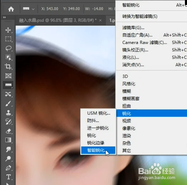Select the Smudge tool
187x185 pixels.
click(8, 149)
